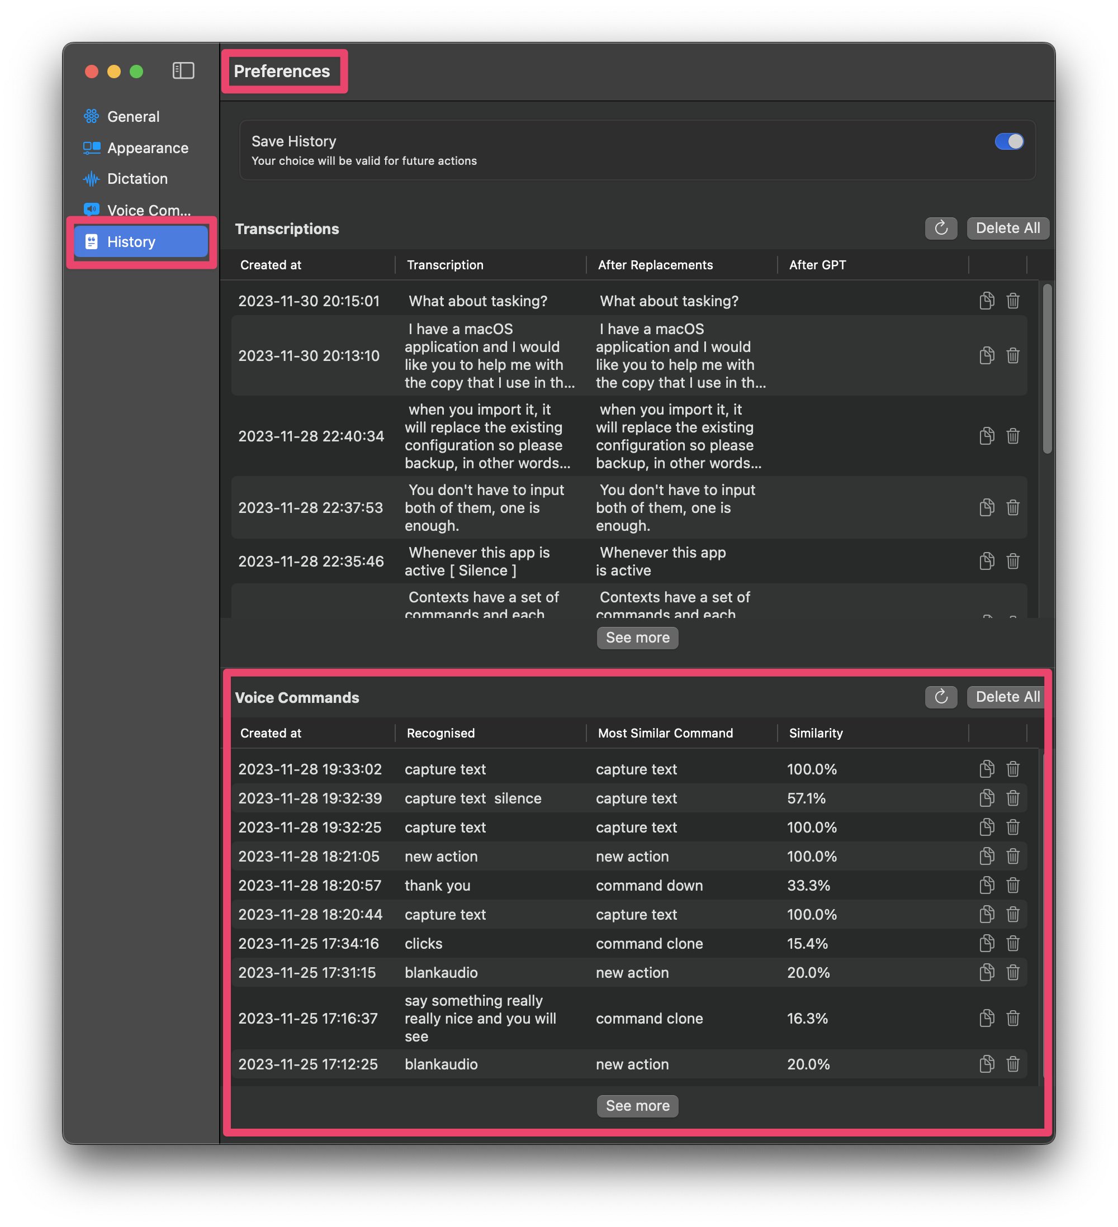1118x1227 pixels.
Task: Click the refresh icon beside Transcriptions
Action: click(x=941, y=228)
